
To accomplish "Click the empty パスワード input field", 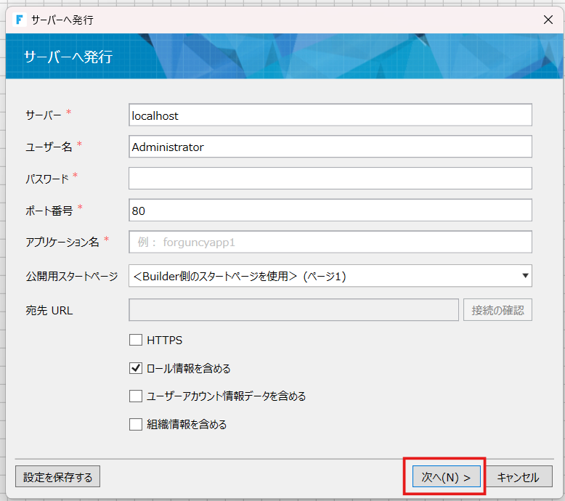I will pyautogui.click(x=330, y=179).
